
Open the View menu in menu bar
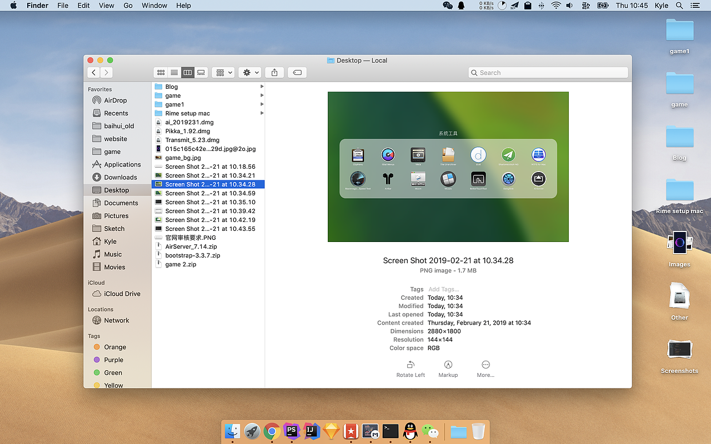coord(107,6)
